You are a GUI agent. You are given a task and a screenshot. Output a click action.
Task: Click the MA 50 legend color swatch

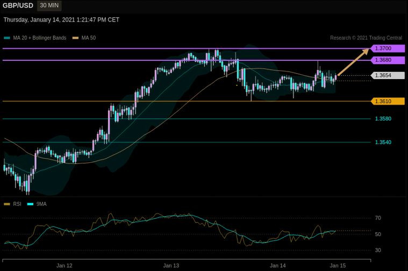pos(75,38)
